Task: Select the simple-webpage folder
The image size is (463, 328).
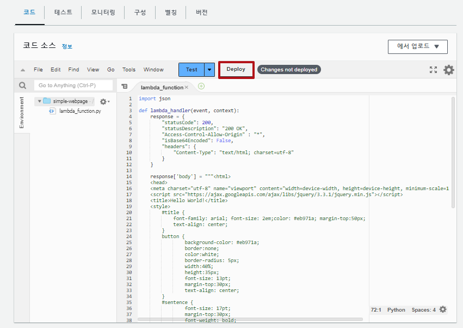Action: pos(70,101)
